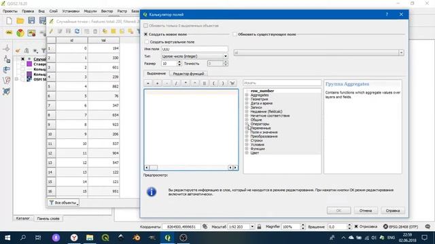Expand the 'Строки' function group
The height and width of the screenshot is (244, 435).
247,140
